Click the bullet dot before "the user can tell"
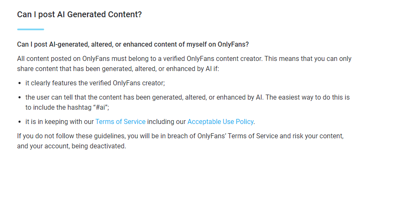 point(20,98)
